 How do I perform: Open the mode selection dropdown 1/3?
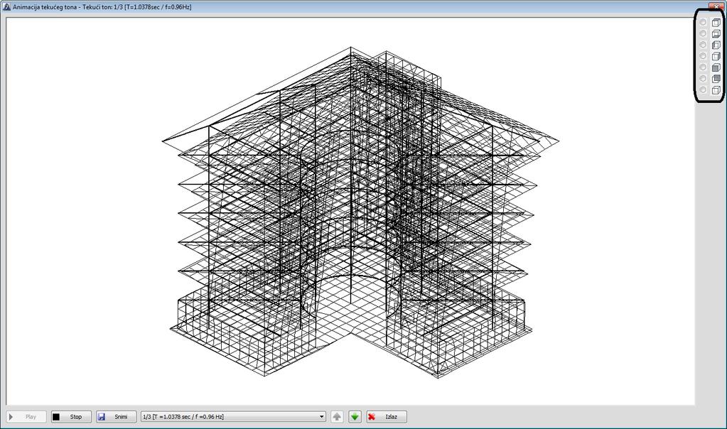(233, 416)
